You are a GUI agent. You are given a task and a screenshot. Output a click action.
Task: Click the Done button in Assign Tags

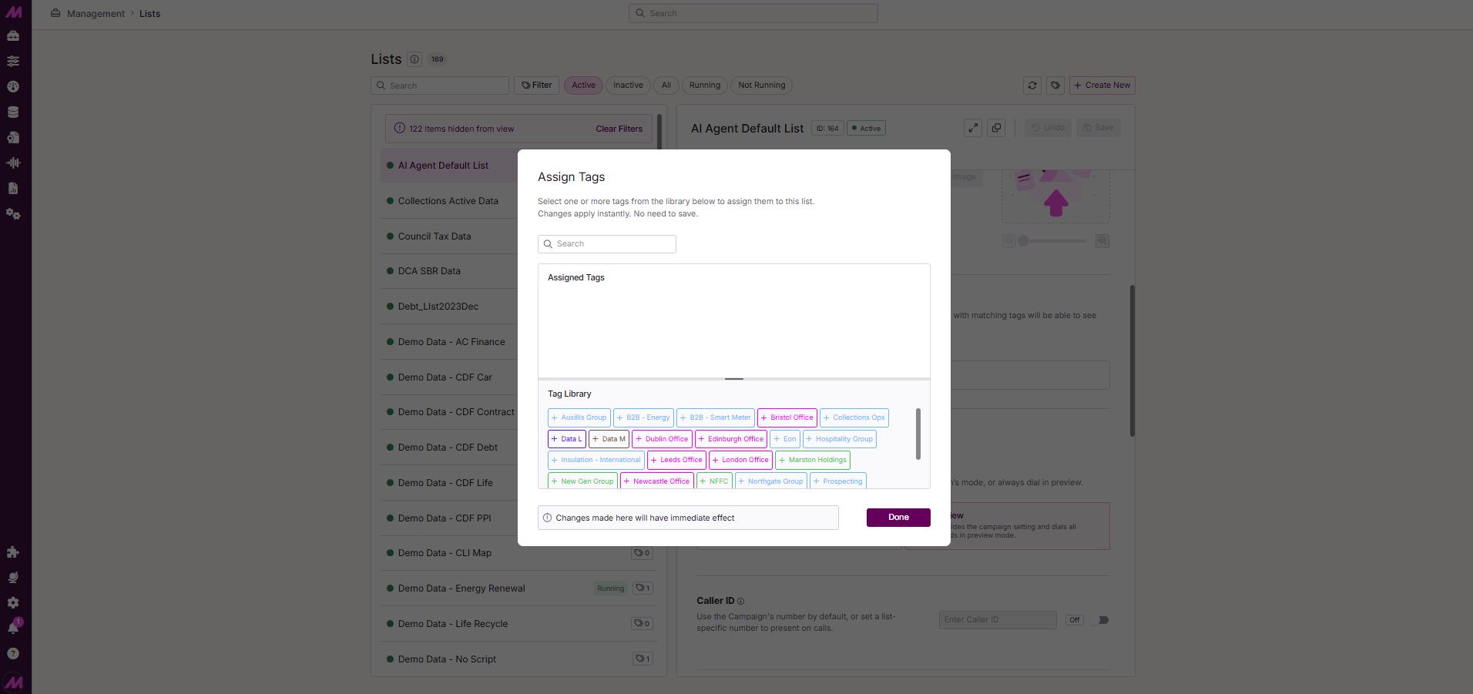[898, 518]
